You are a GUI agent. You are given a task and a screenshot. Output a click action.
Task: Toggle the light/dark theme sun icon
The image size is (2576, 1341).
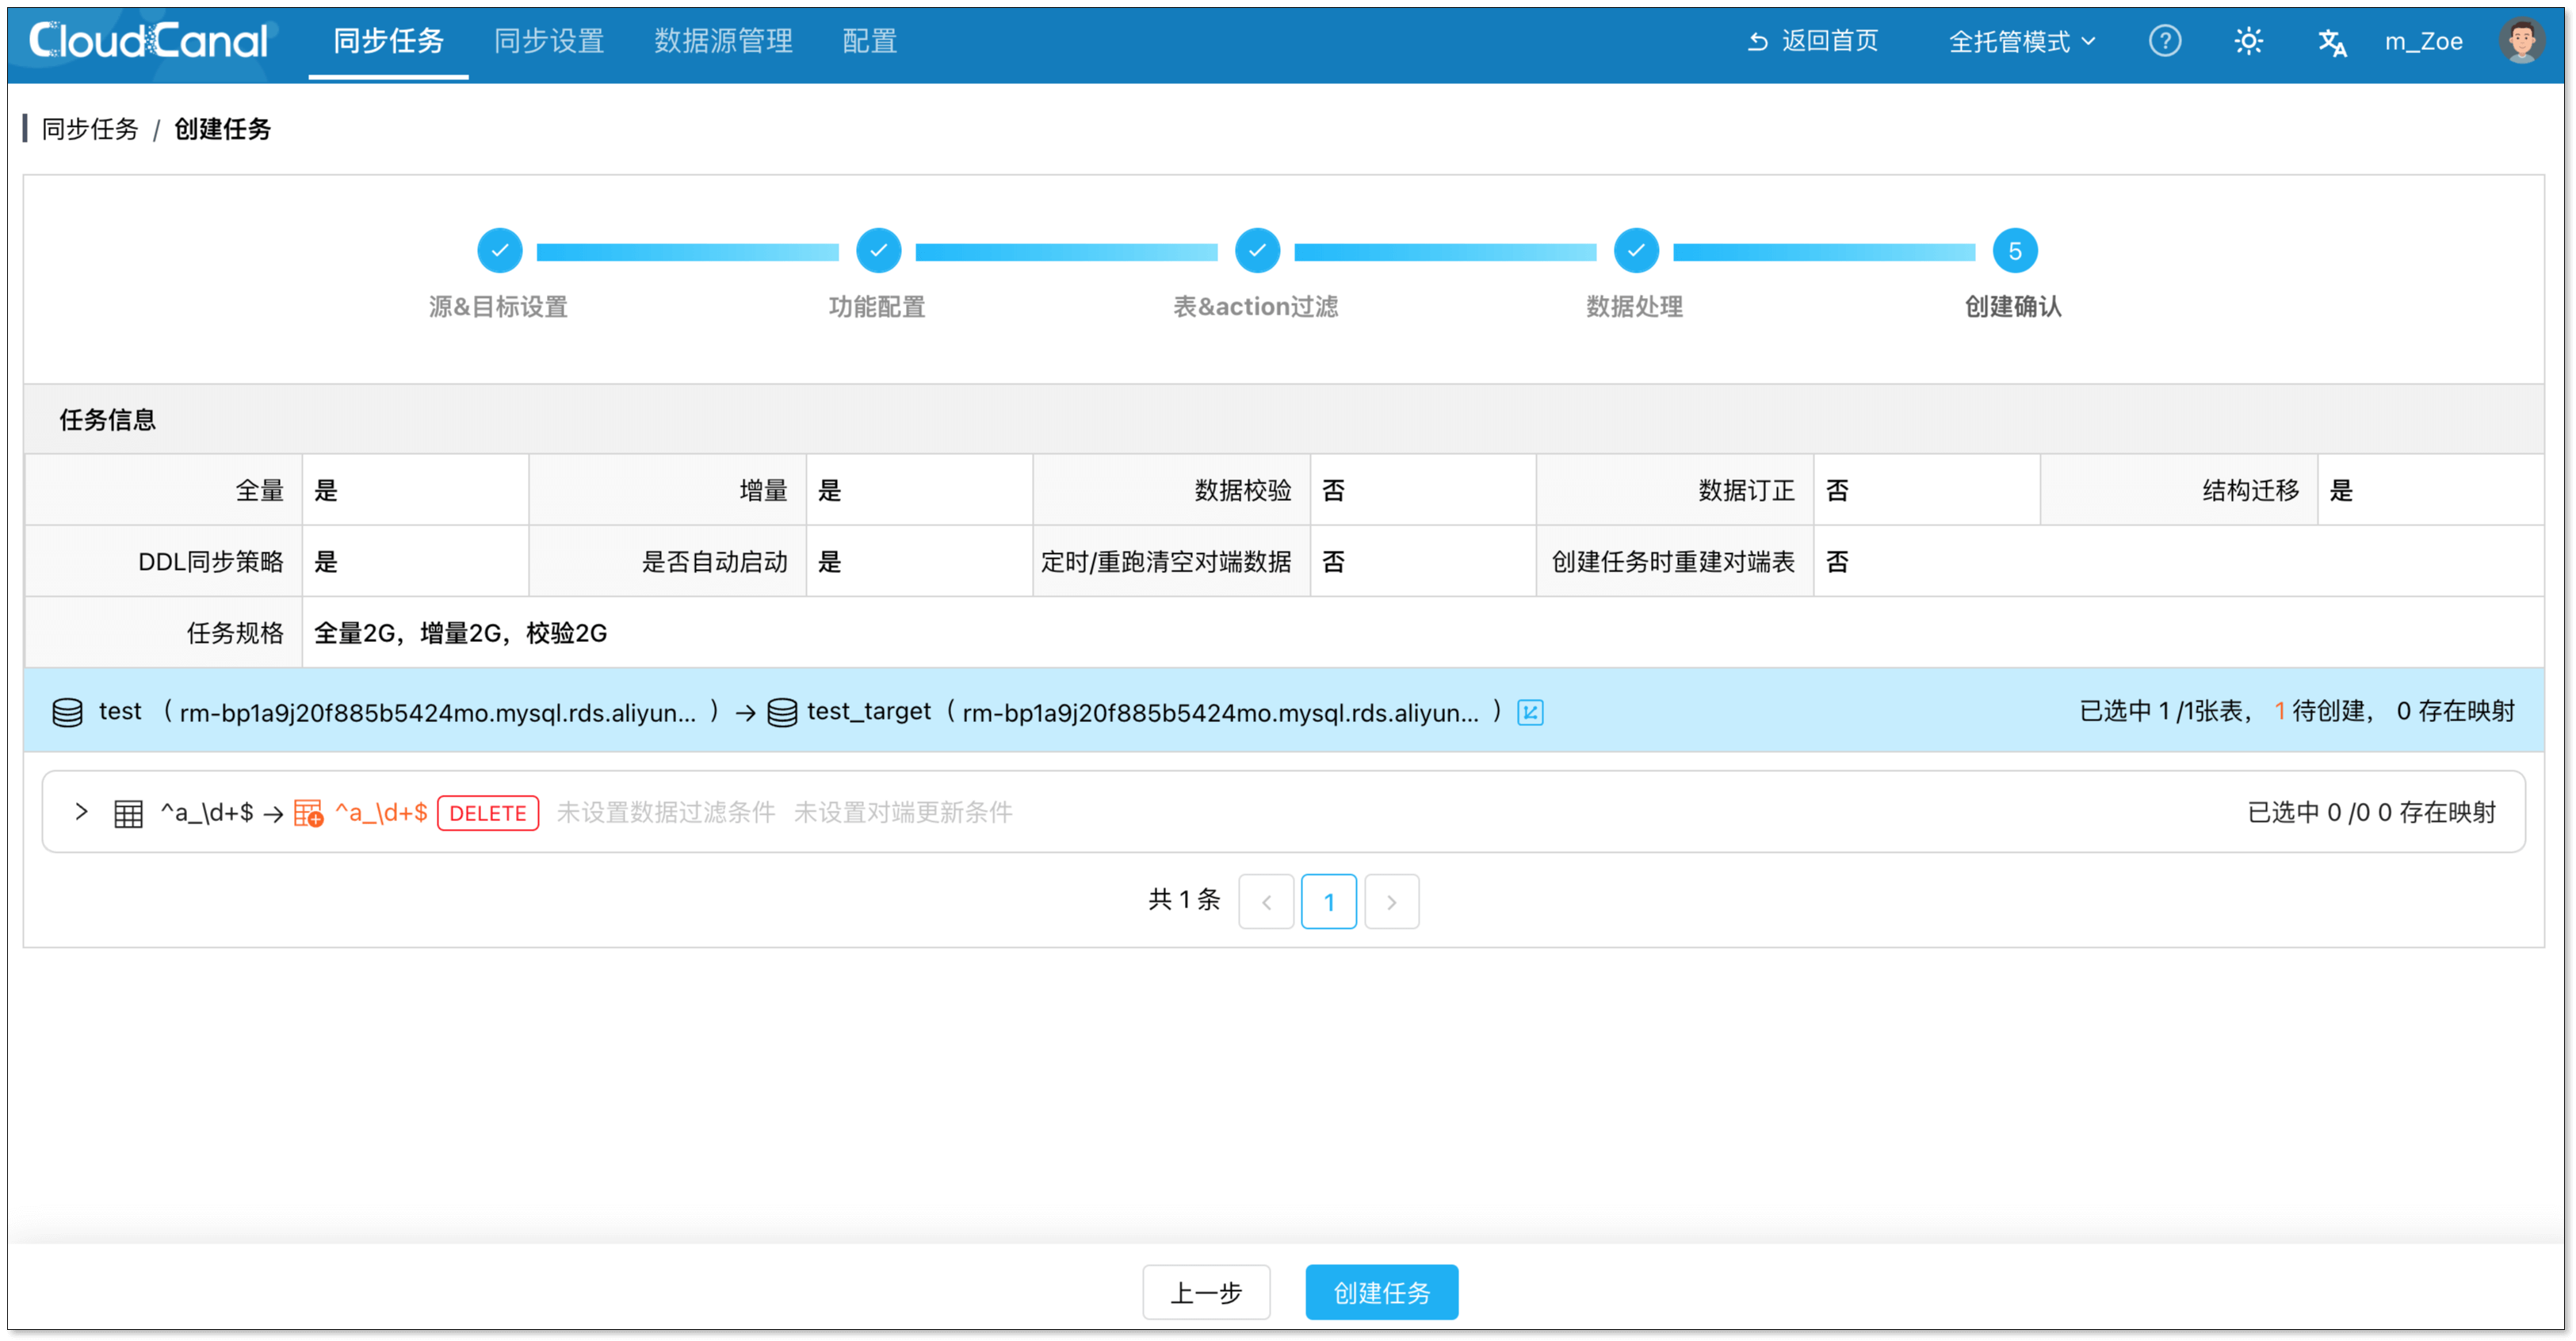pyautogui.click(x=2248, y=41)
